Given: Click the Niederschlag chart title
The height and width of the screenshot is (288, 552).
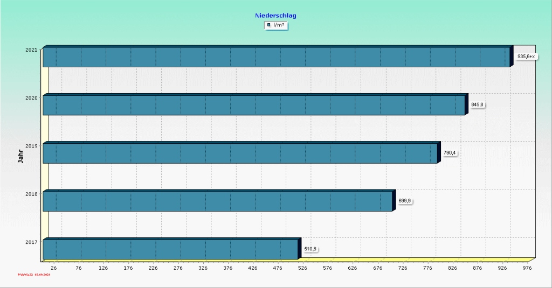Looking at the screenshot, I should (275, 16).
